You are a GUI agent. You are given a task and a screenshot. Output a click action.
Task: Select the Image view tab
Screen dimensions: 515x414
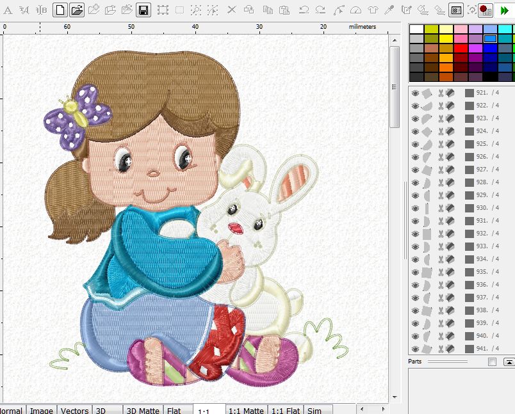pos(42,410)
